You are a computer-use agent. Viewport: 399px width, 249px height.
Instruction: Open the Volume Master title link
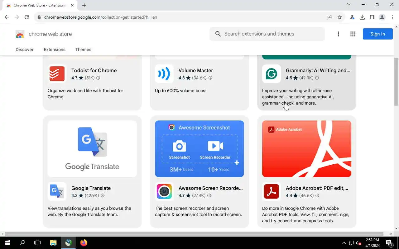pos(196,70)
